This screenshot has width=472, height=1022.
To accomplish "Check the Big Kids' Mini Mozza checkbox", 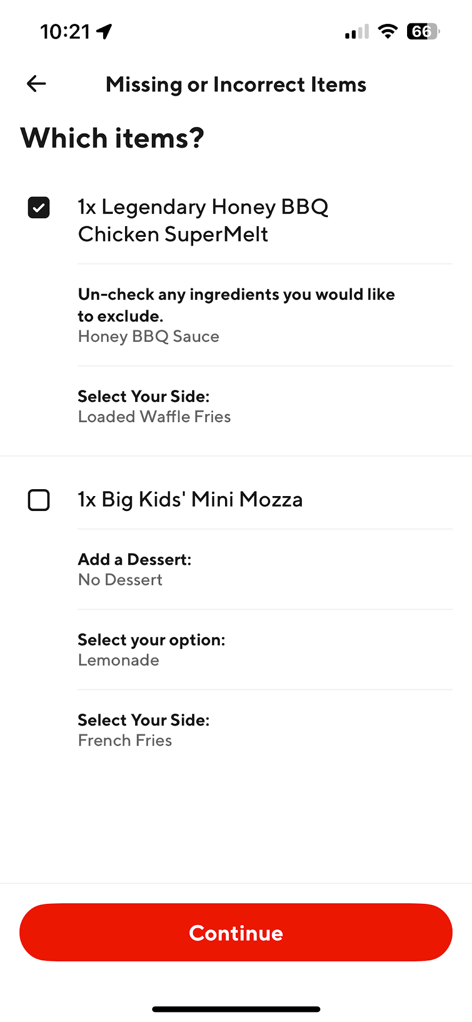I will point(39,500).
